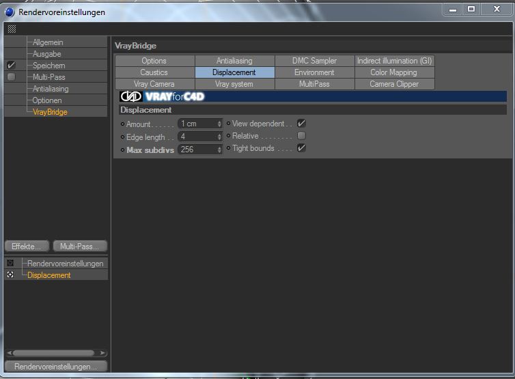Switch to the Caustics tab

[154, 72]
